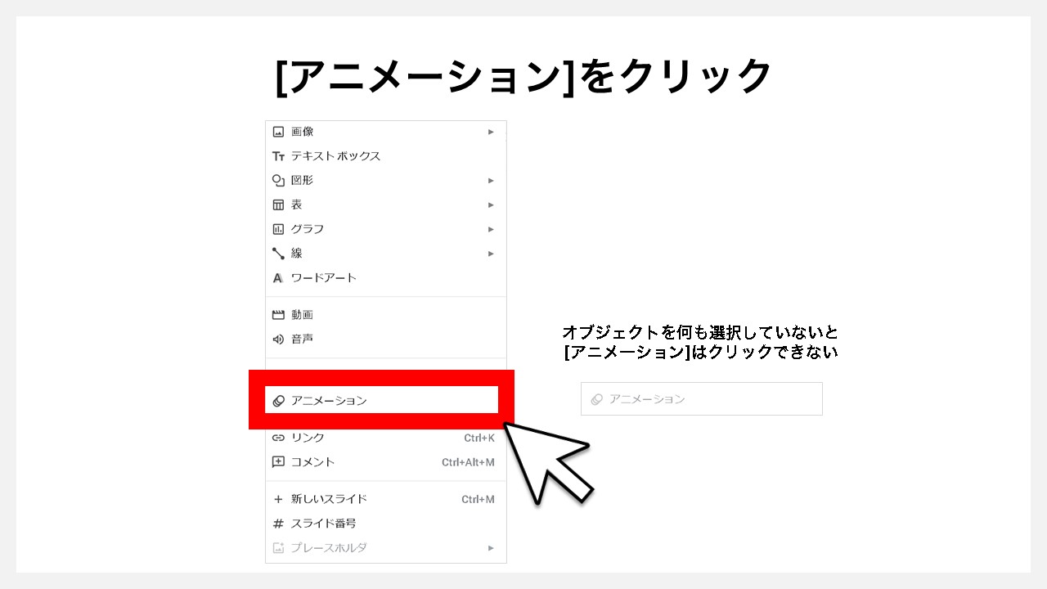Click the ワードアート word art icon
The width and height of the screenshot is (1047, 589).
[x=278, y=277]
